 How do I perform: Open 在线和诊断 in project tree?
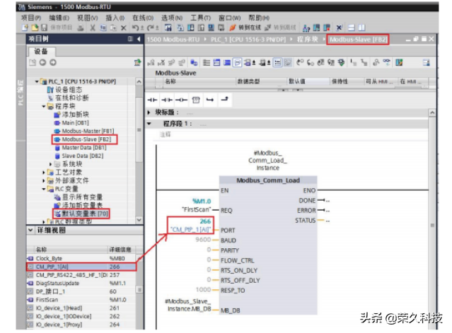pyautogui.click(x=71, y=98)
